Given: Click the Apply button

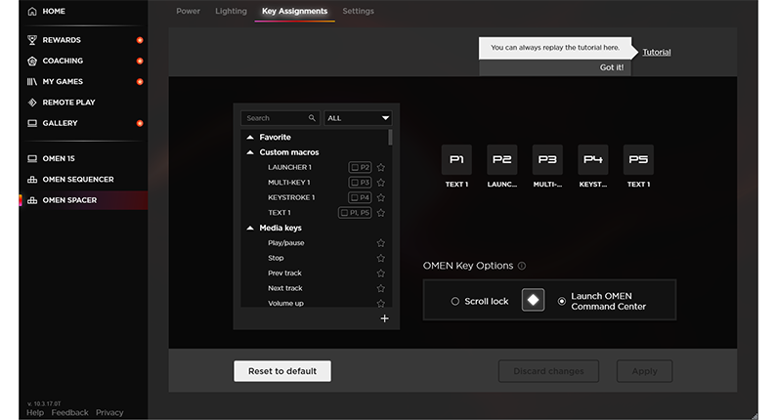Looking at the screenshot, I should pyautogui.click(x=645, y=371).
